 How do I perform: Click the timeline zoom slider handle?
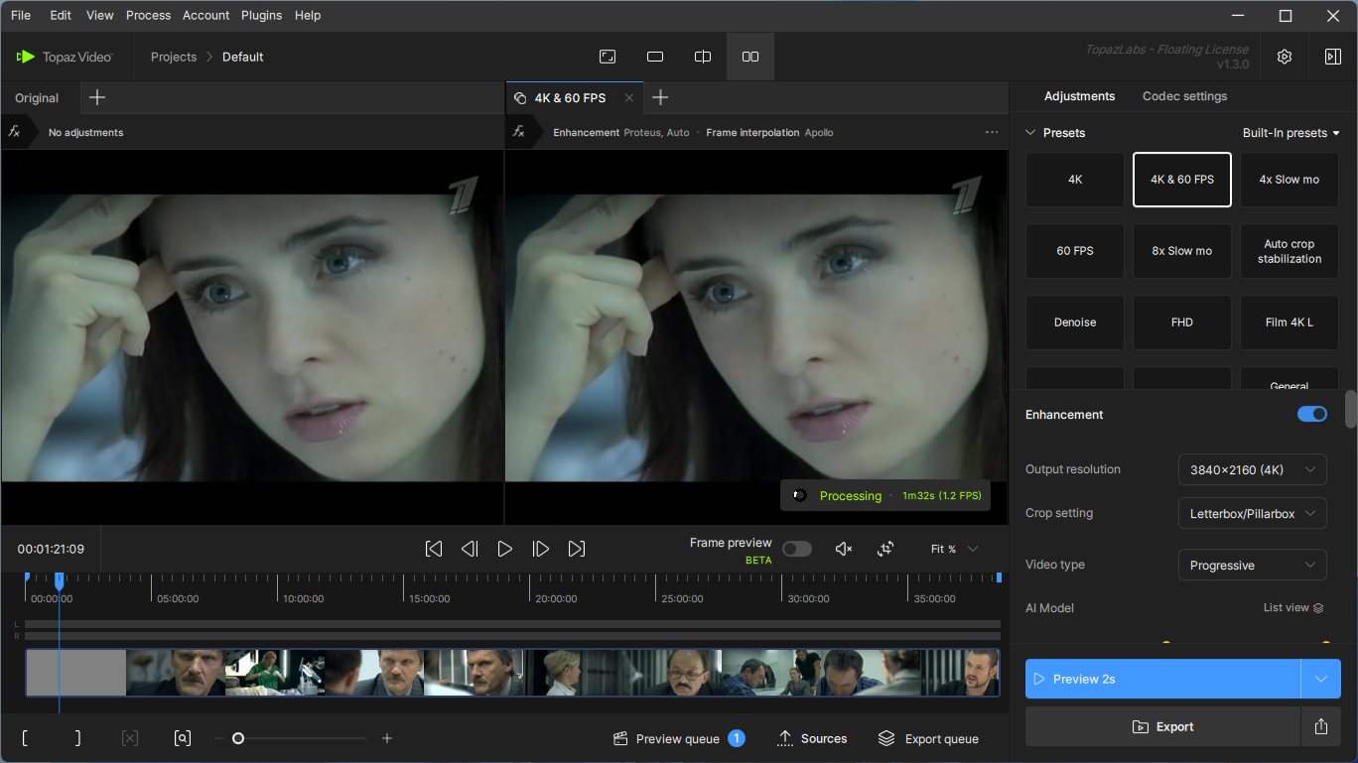tap(238, 738)
